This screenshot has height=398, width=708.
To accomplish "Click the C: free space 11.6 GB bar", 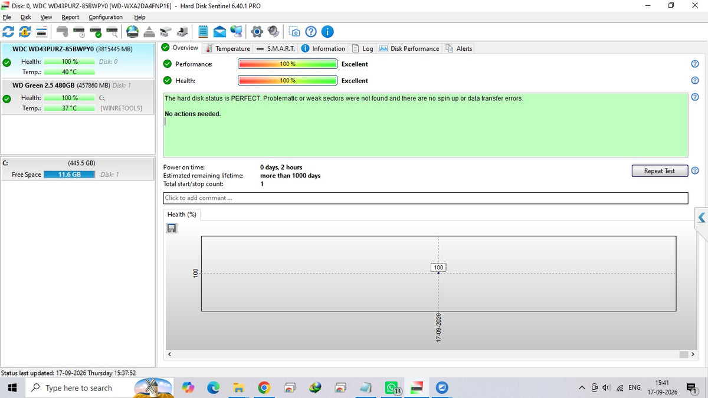I will click(x=70, y=175).
